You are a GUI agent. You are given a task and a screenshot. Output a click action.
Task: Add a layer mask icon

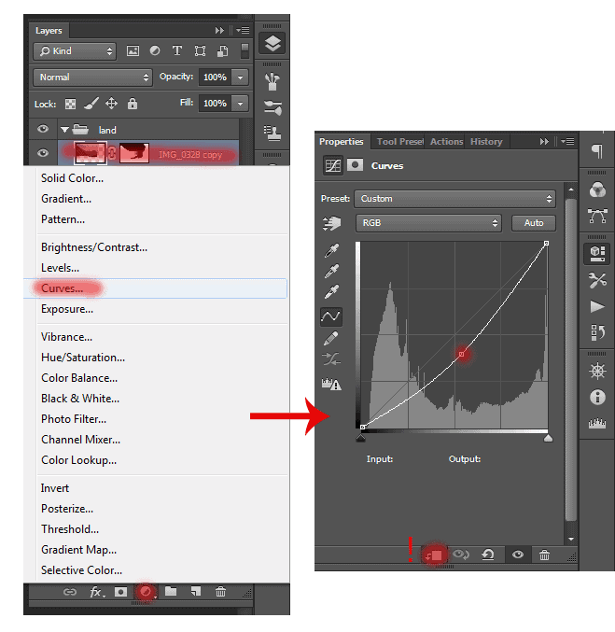click(121, 592)
